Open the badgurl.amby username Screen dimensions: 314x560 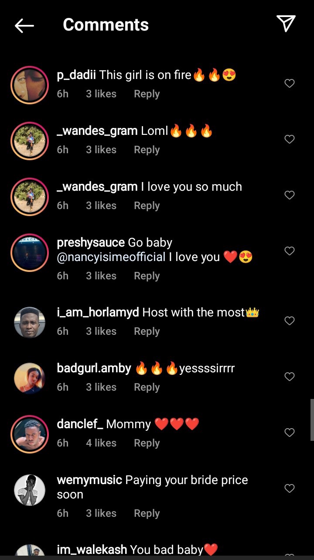pos(94,368)
